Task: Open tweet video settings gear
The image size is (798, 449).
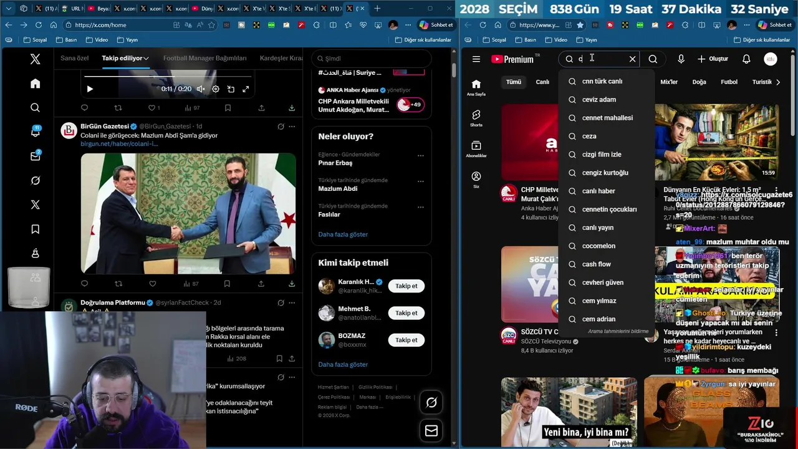Action: (216, 89)
